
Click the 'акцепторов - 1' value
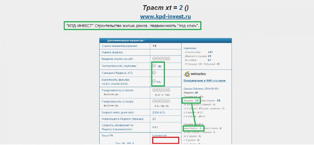click(x=192, y=128)
